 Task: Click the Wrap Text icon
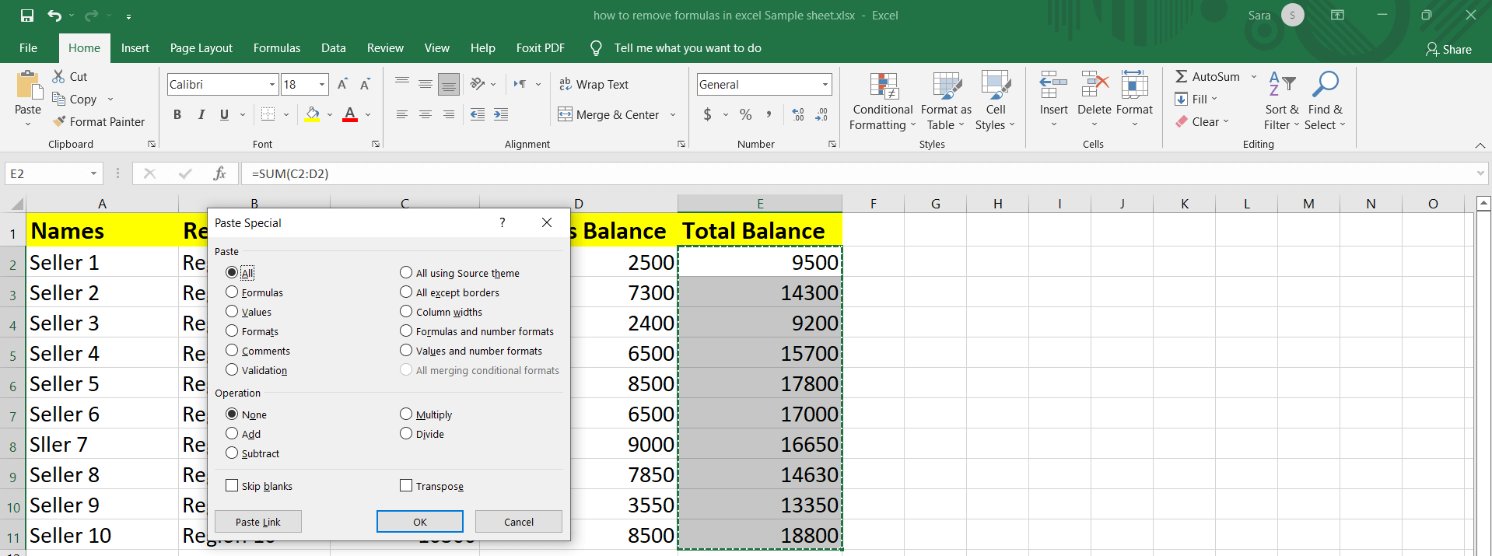(x=566, y=84)
